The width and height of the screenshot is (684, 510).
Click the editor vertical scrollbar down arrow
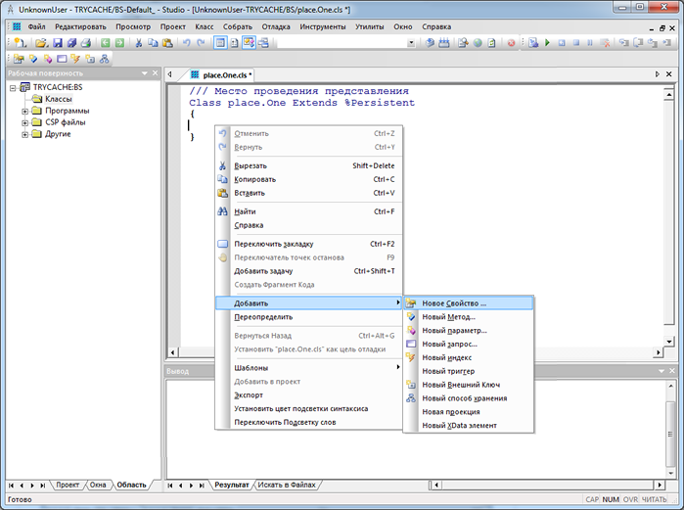click(x=668, y=342)
